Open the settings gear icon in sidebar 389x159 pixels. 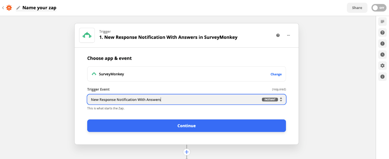click(x=383, y=66)
